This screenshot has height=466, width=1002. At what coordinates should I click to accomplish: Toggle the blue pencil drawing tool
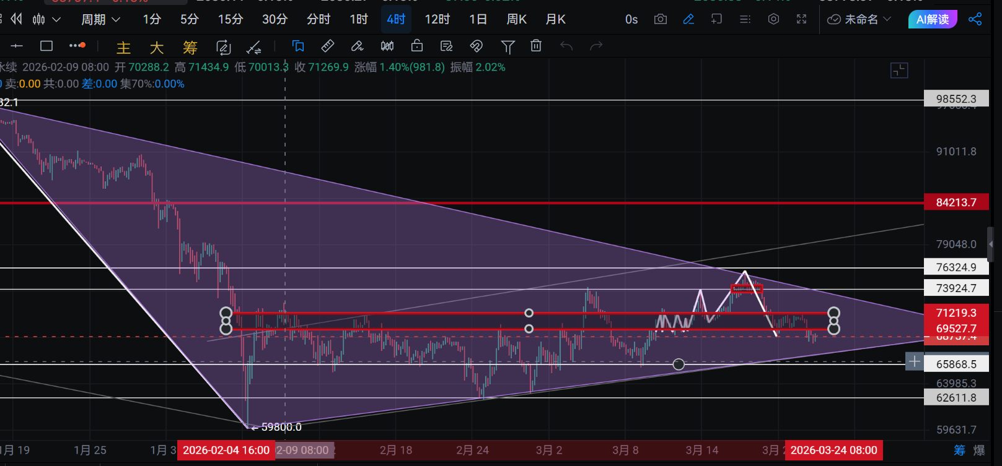pos(688,19)
